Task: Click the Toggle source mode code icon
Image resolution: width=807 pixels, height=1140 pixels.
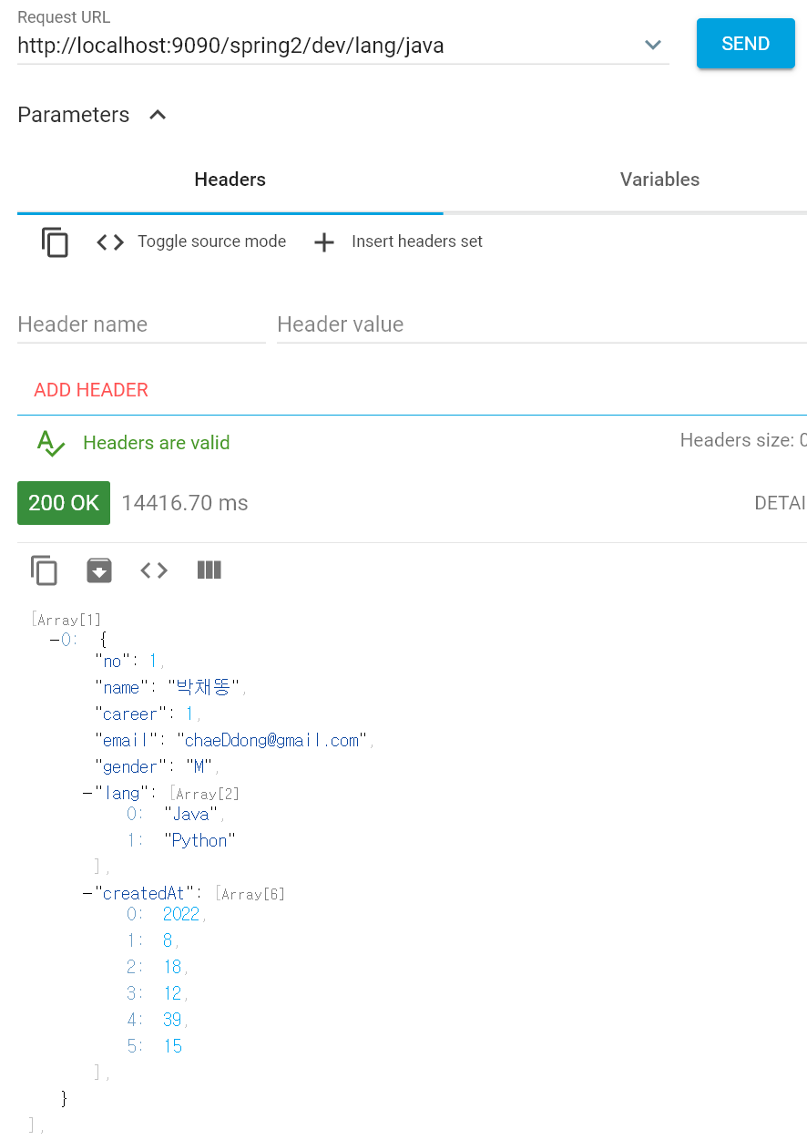Action: [x=110, y=242]
